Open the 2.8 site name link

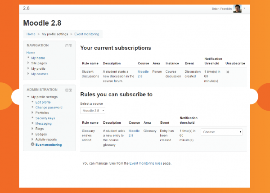[27, 8]
